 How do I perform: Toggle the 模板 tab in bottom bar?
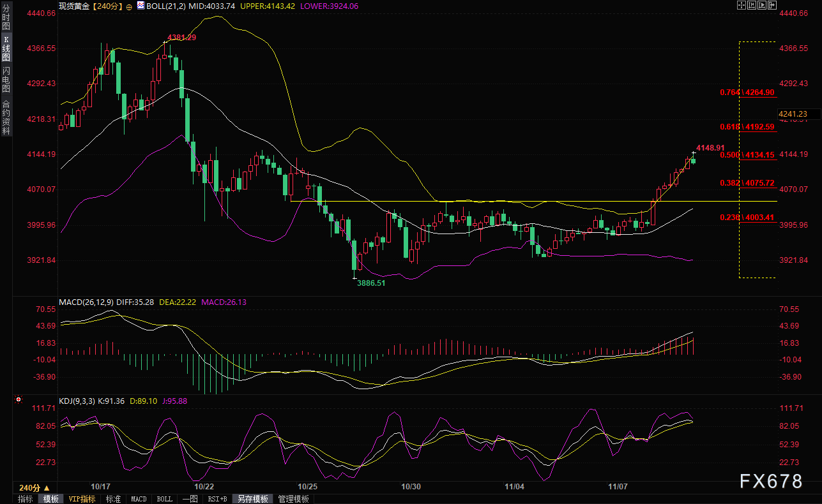50,499
